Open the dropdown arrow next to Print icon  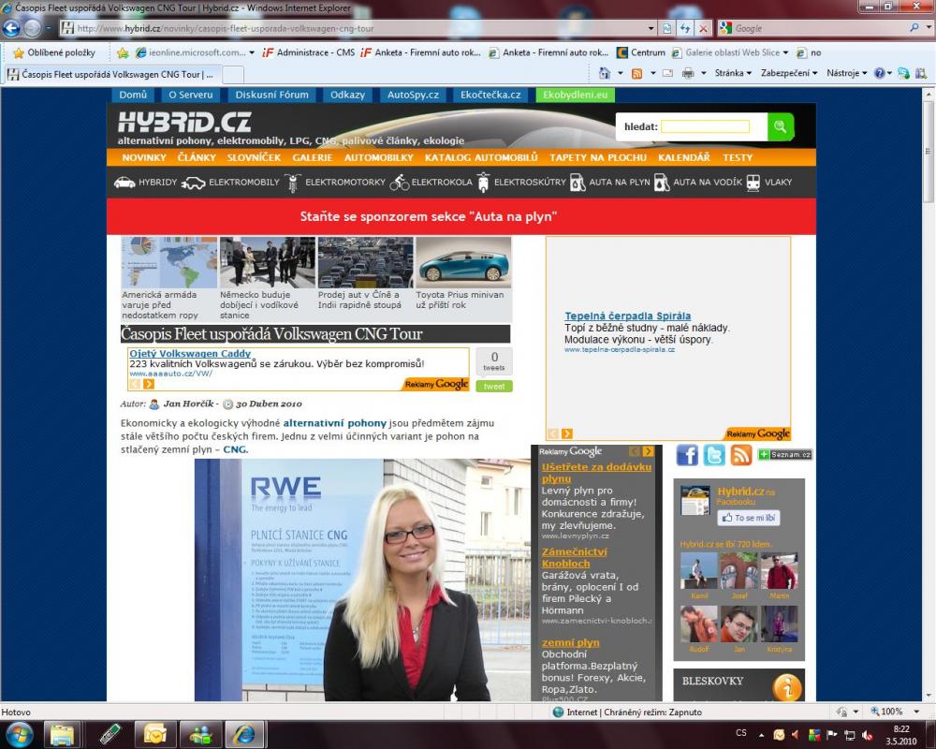point(704,73)
